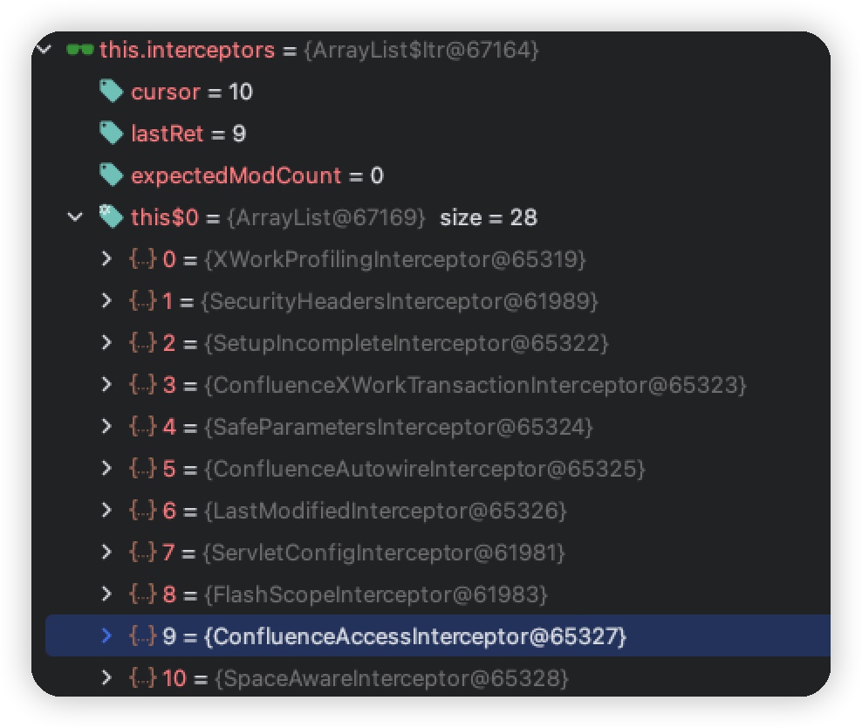The image size is (862, 728).
Task: Collapse the this.interceptors watch node
Action: pyautogui.click(x=43, y=50)
